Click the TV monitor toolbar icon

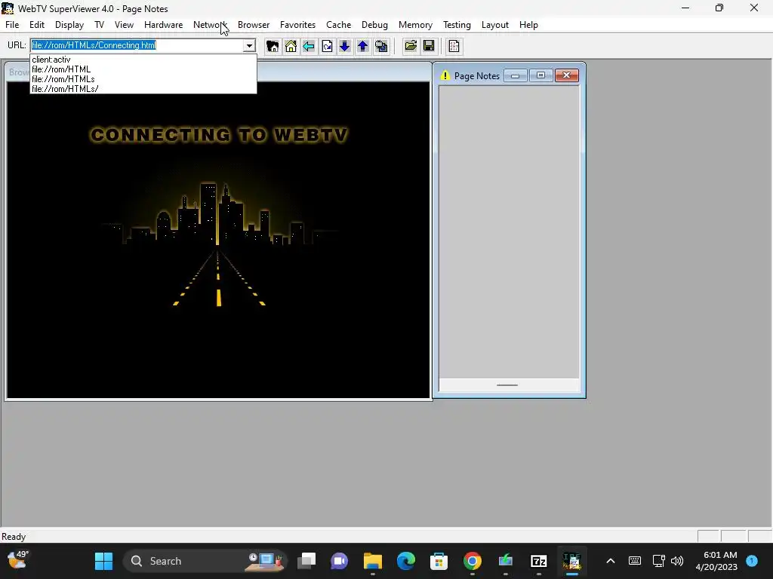tap(381, 46)
